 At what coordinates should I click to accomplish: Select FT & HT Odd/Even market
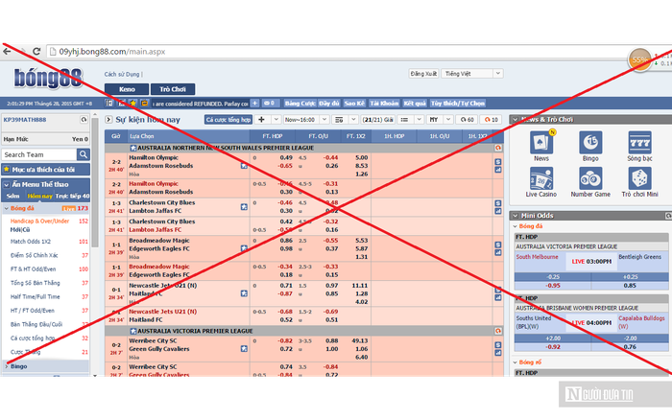click(33, 268)
